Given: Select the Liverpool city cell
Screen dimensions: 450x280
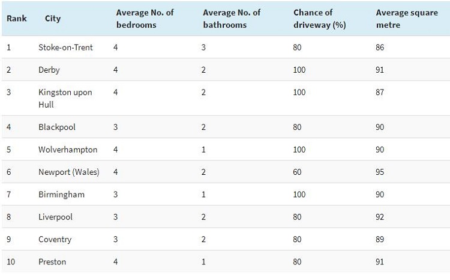Looking at the screenshot, I should pyautogui.click(x=55, y=217).
